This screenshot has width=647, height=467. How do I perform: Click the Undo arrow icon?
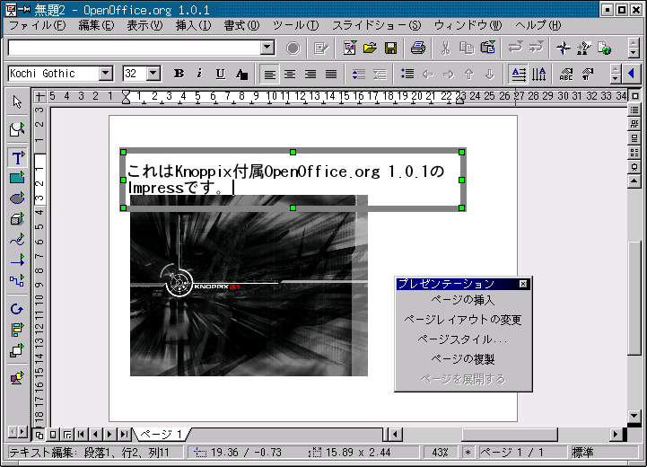[515, 48]
